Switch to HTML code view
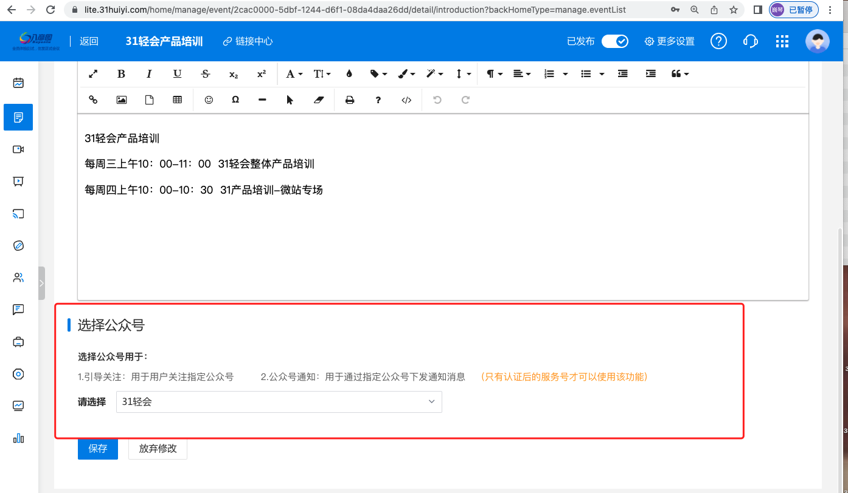Screen dimensions: 848x493 (x=406, y=100)
